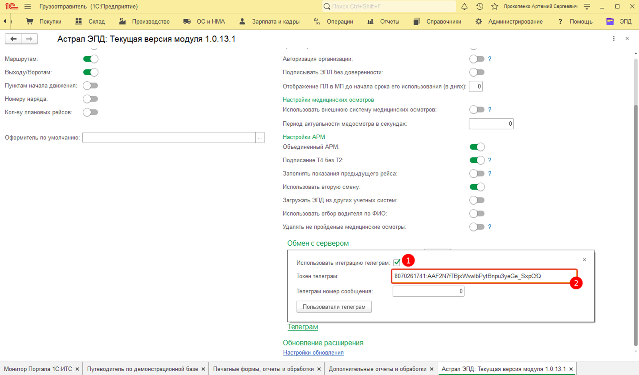Show help for Авторизация организации

click(490, 59)
